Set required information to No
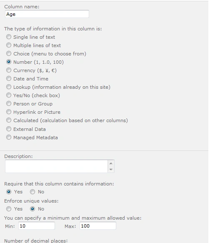Image resolution: width=210 pixels, height=243 pixels. pos(32,192)
